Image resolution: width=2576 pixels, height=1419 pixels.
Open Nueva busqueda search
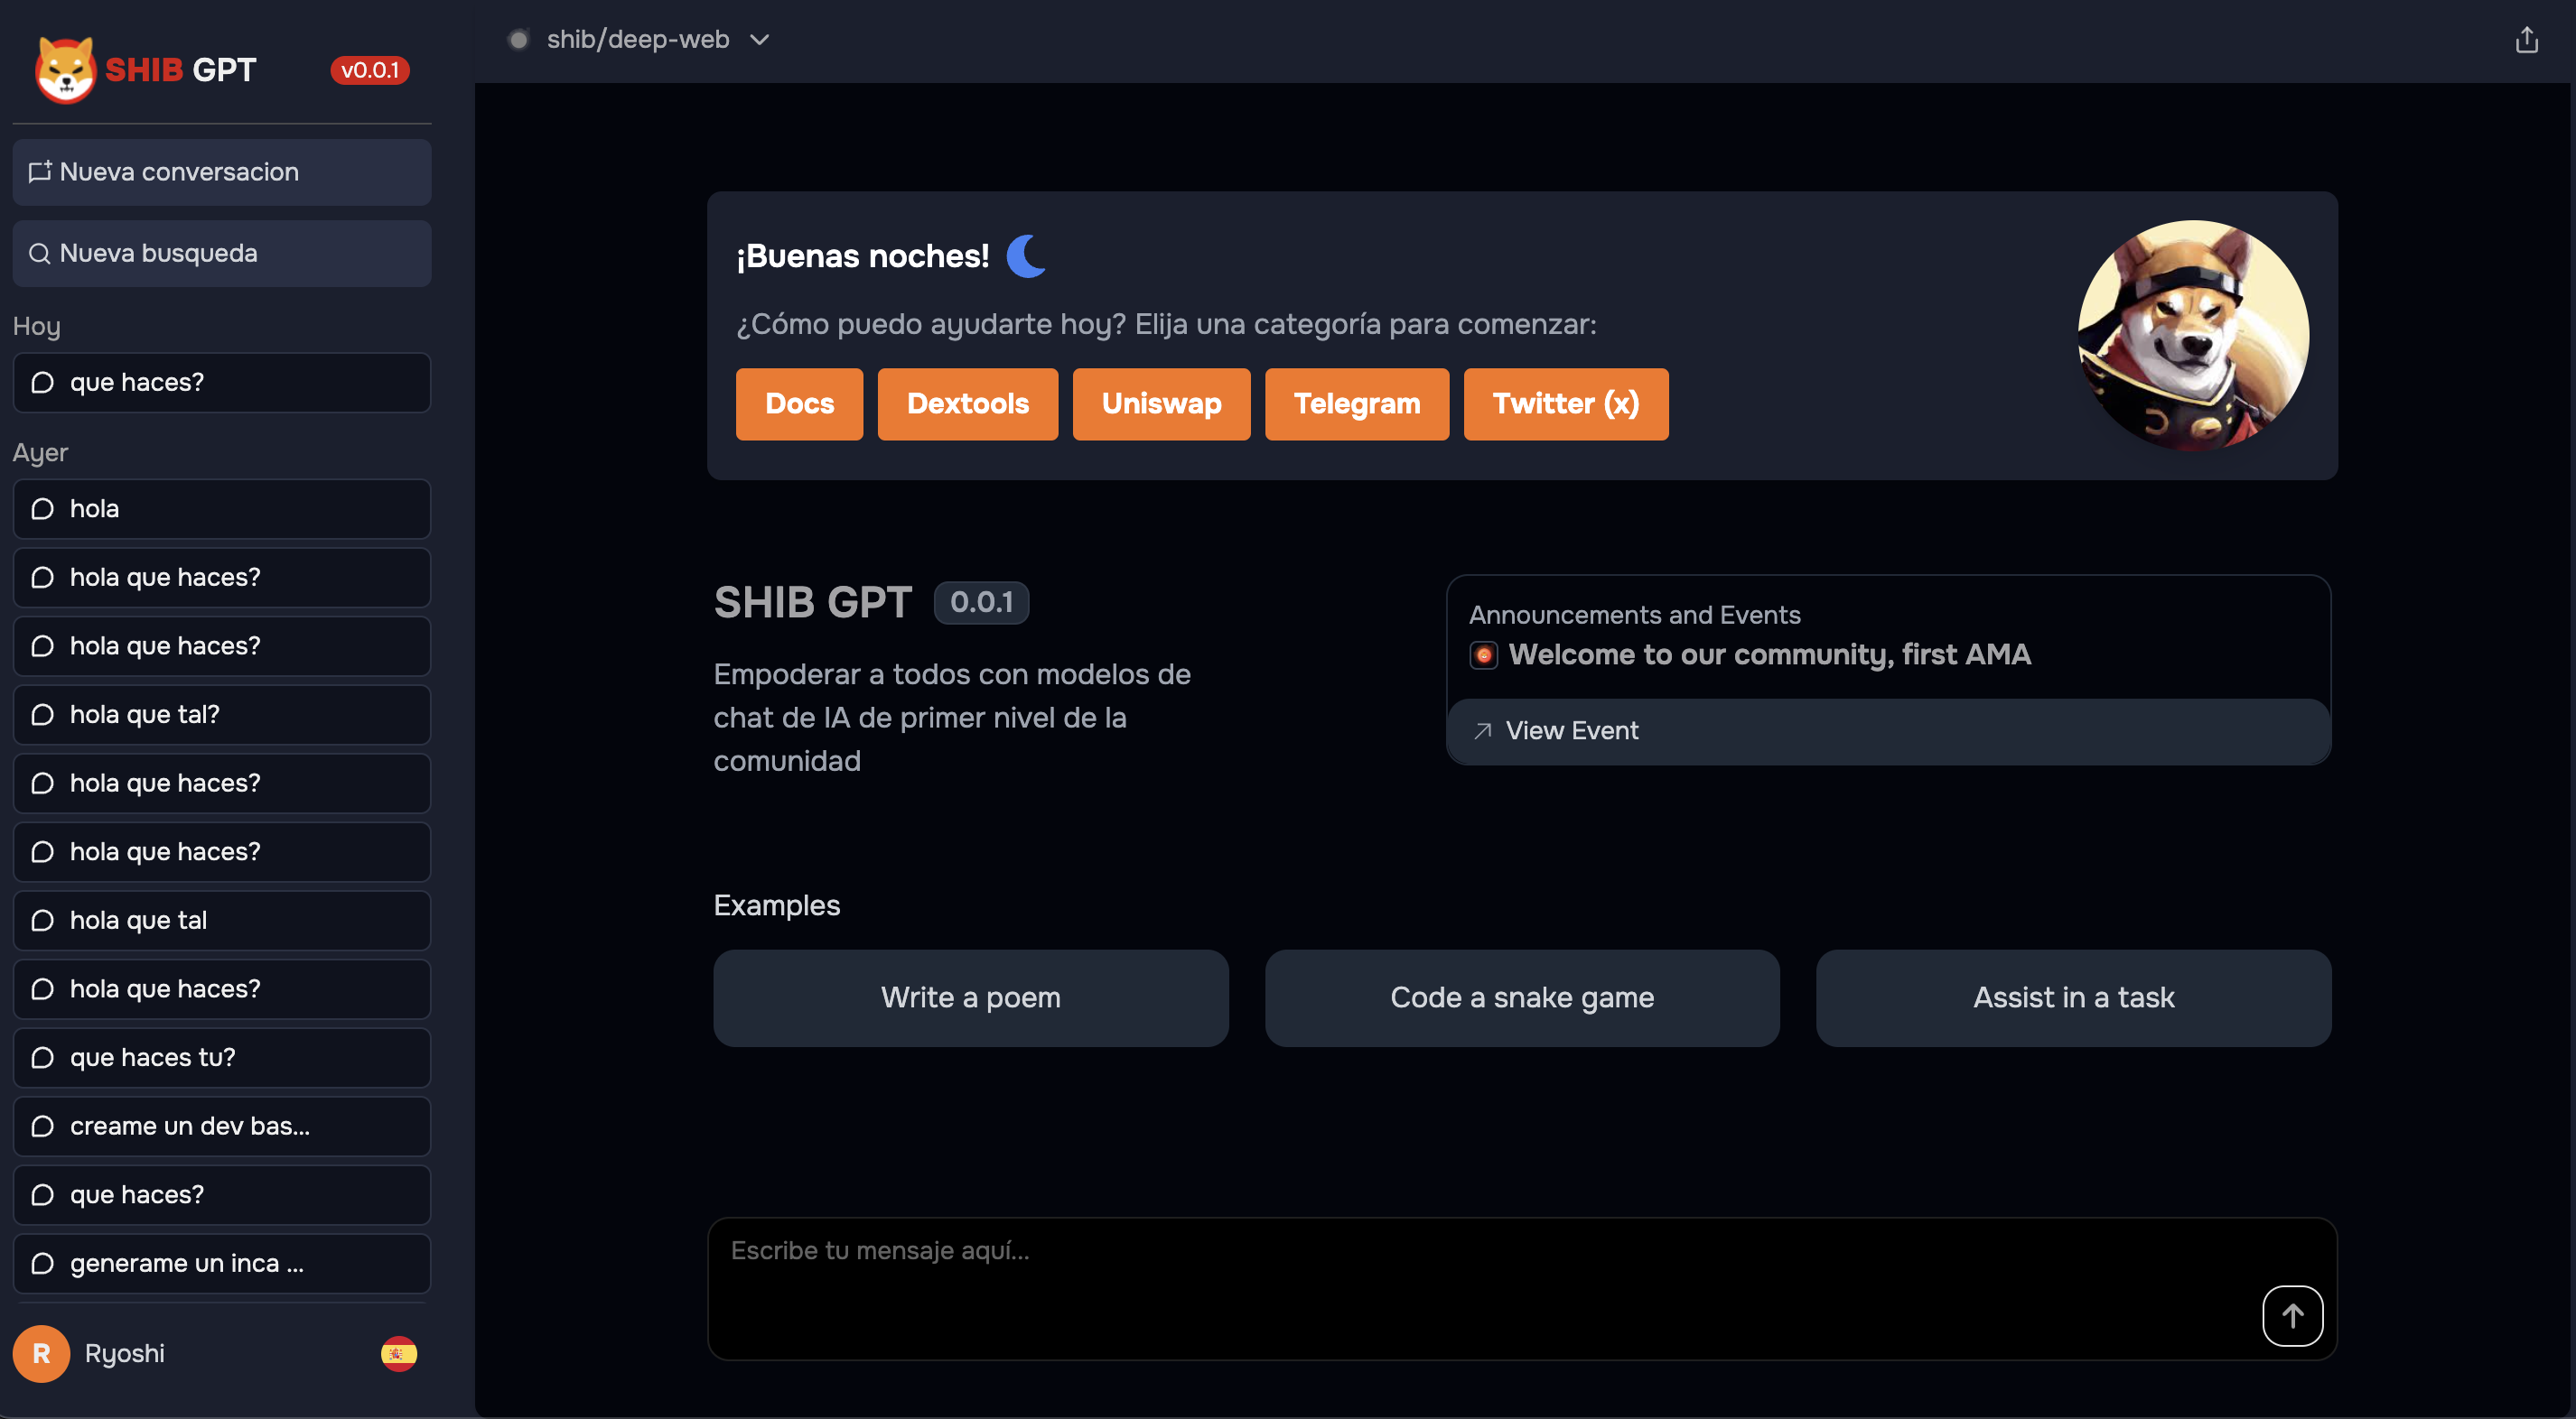coord(222,254)
